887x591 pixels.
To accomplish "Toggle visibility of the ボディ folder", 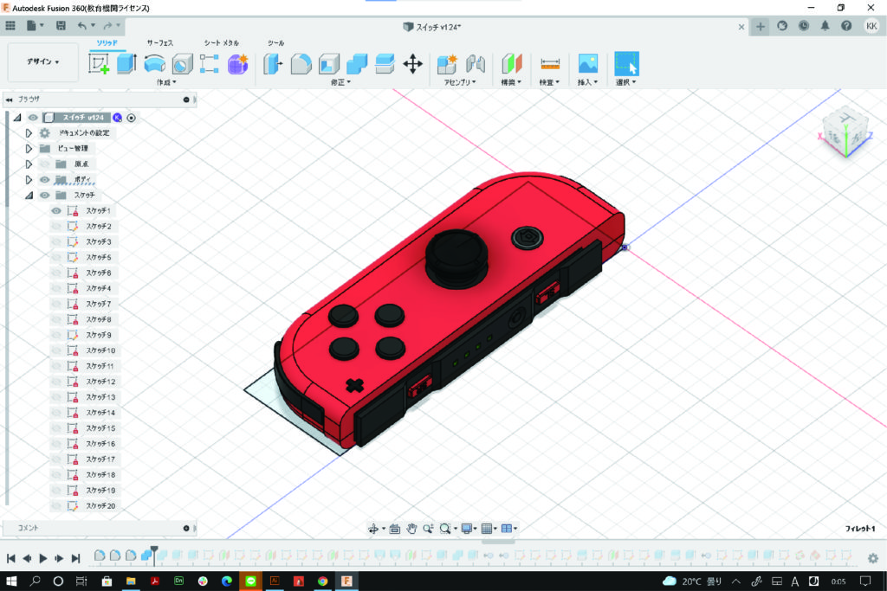I will (45, 179).
